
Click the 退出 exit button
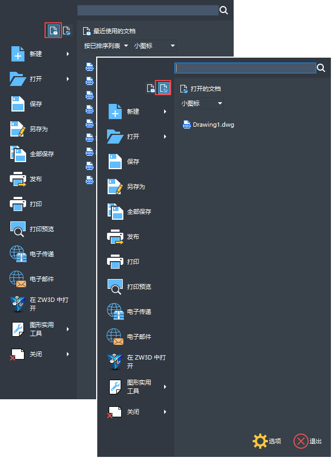(308, 441)
